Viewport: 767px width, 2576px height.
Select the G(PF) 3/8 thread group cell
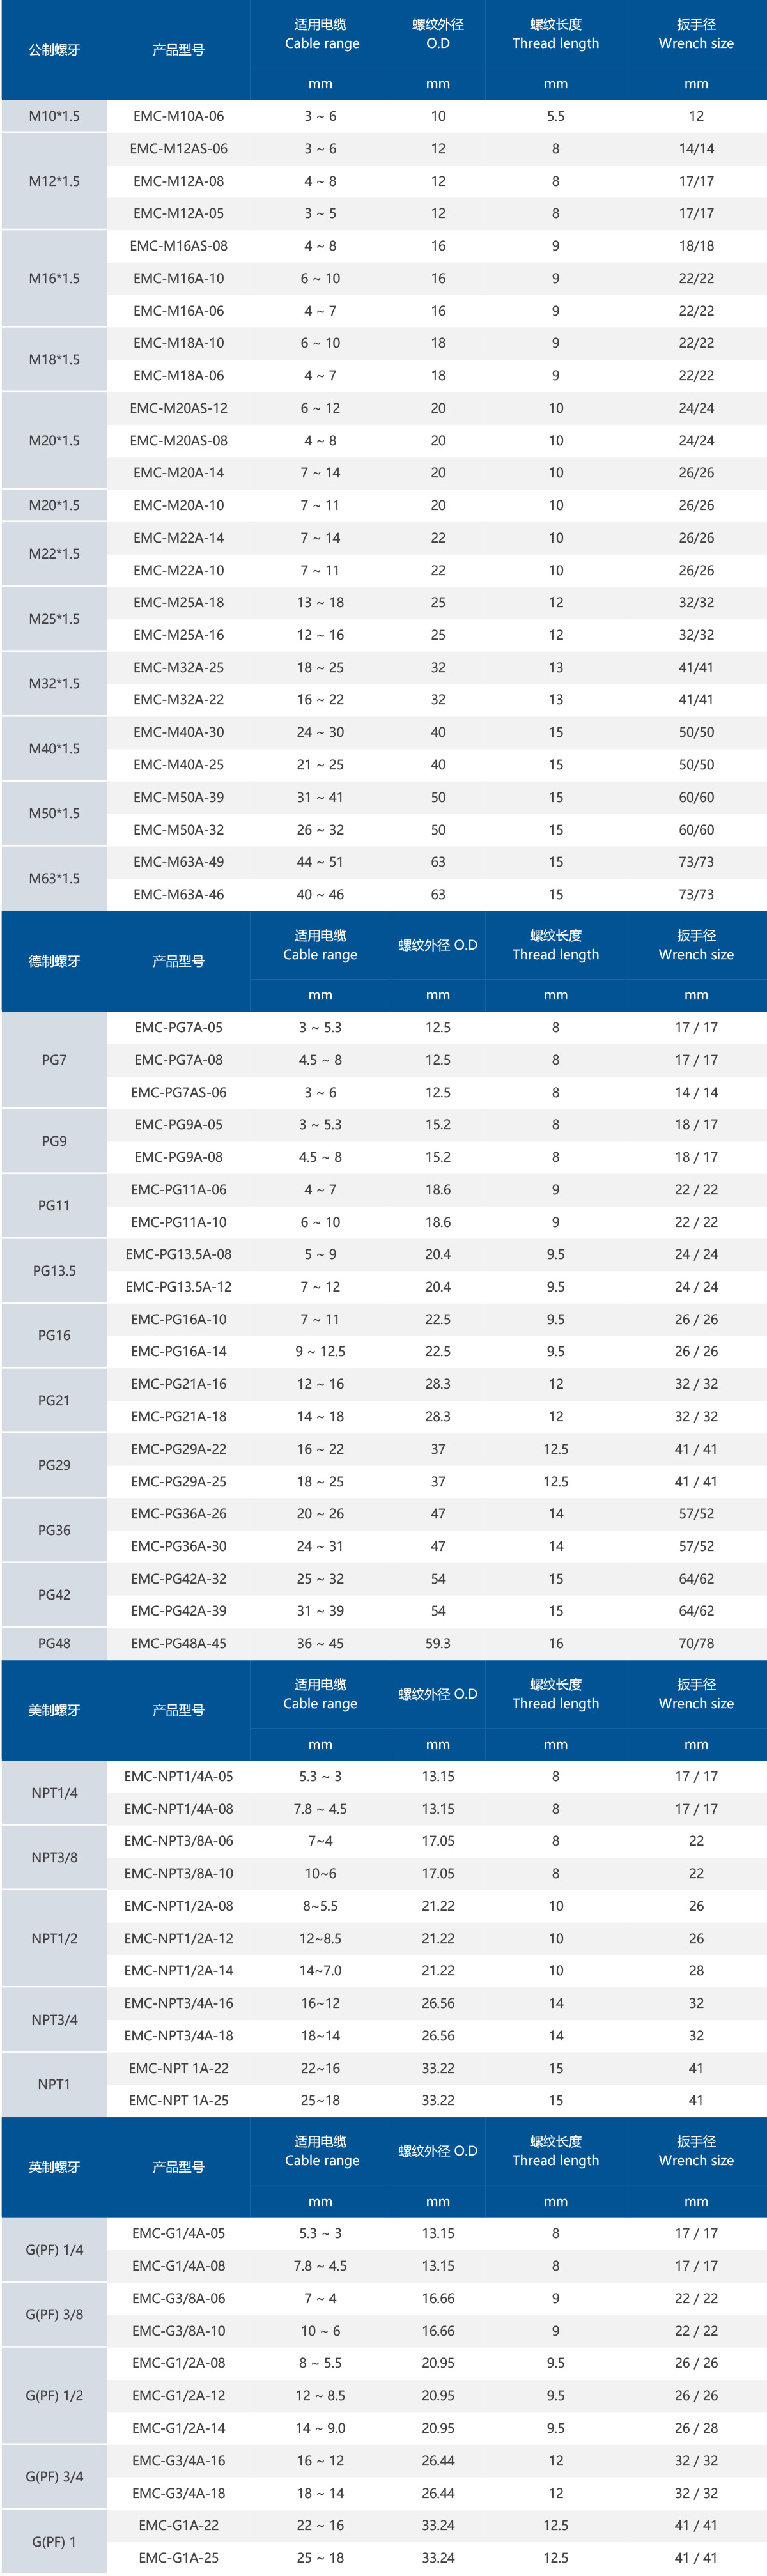54,2314
